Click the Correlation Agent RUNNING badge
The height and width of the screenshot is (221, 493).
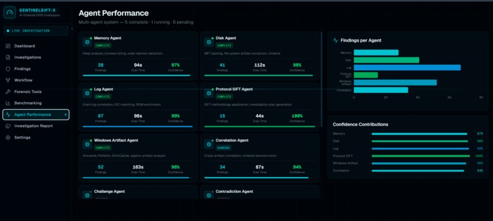click(x=223, y=148)
